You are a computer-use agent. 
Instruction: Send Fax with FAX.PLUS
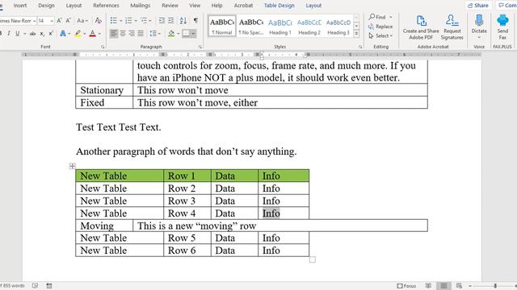502,27
